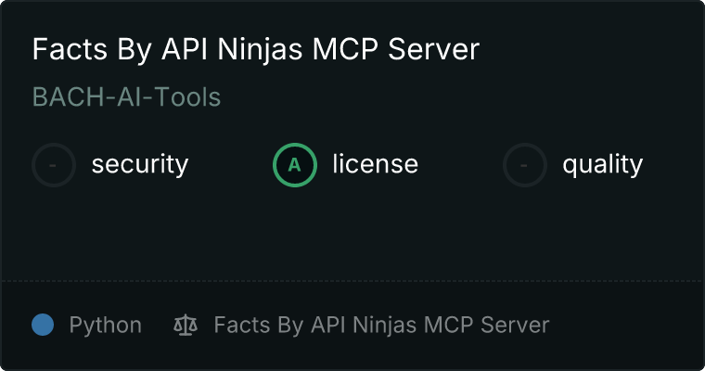
Task: Click the footer license name text
Action: coord(381,325)
